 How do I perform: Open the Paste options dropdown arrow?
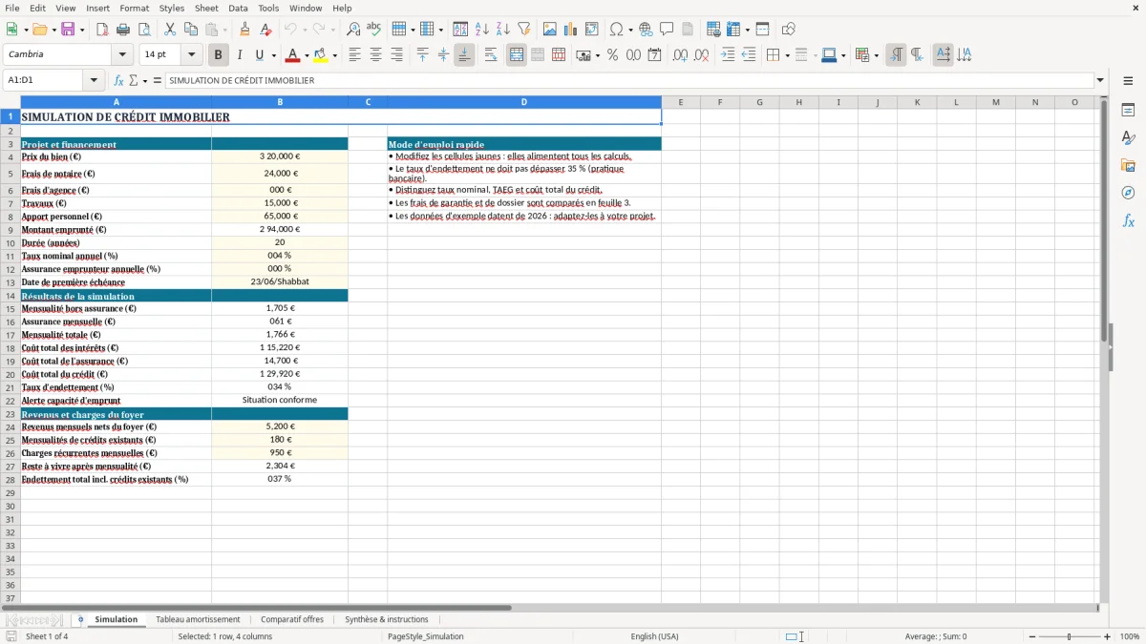click(x=224, y=30)
